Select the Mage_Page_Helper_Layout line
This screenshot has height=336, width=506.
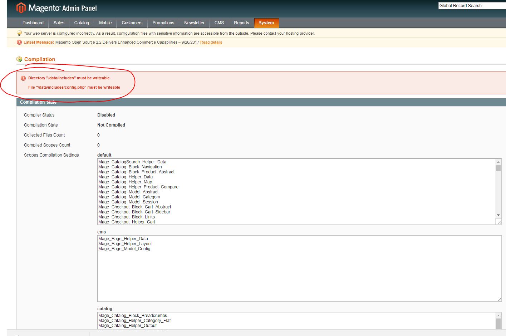[x=125, y=244]
